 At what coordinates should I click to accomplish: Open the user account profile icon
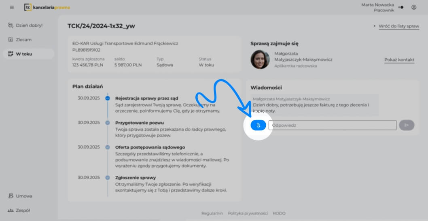[x=413, y=7]
